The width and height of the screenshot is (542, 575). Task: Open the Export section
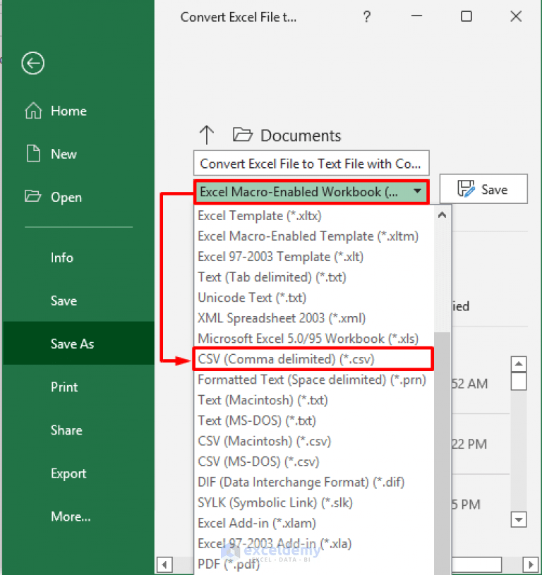(68, 473)
